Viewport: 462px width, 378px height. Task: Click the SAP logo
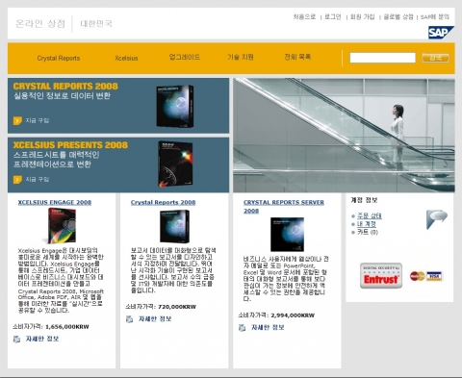pyautogui.click(x=441, y=33)
